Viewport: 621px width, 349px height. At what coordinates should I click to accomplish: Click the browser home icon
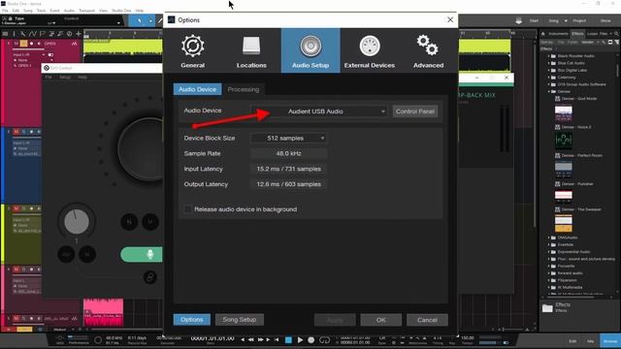[543, 34]
